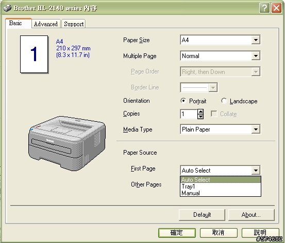Image resolution: width=285 pixels, height=243 pixels.
Task: Select the Basic tab
Action: pyautogui.click(x=19, y=23)
